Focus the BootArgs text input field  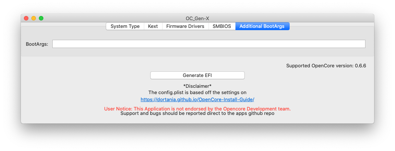coord(209,44)
